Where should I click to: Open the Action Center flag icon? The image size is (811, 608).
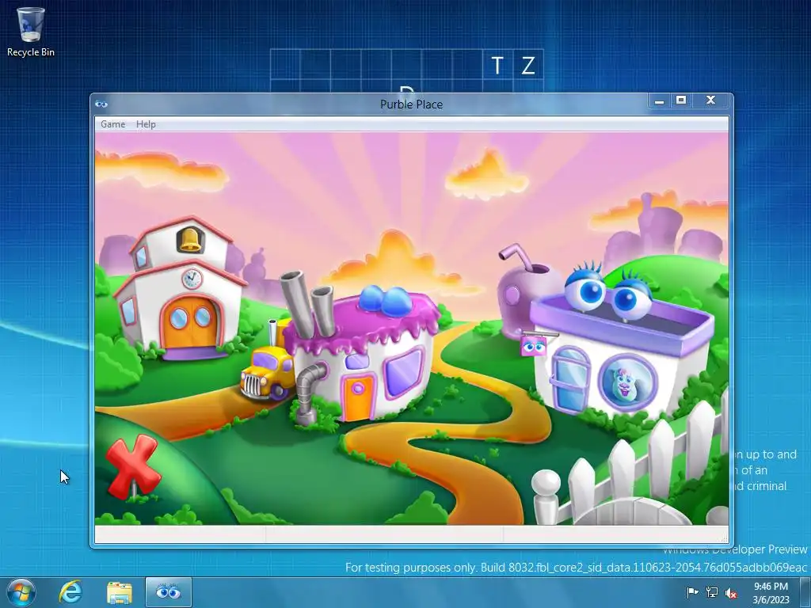click(x=691, y=592)
